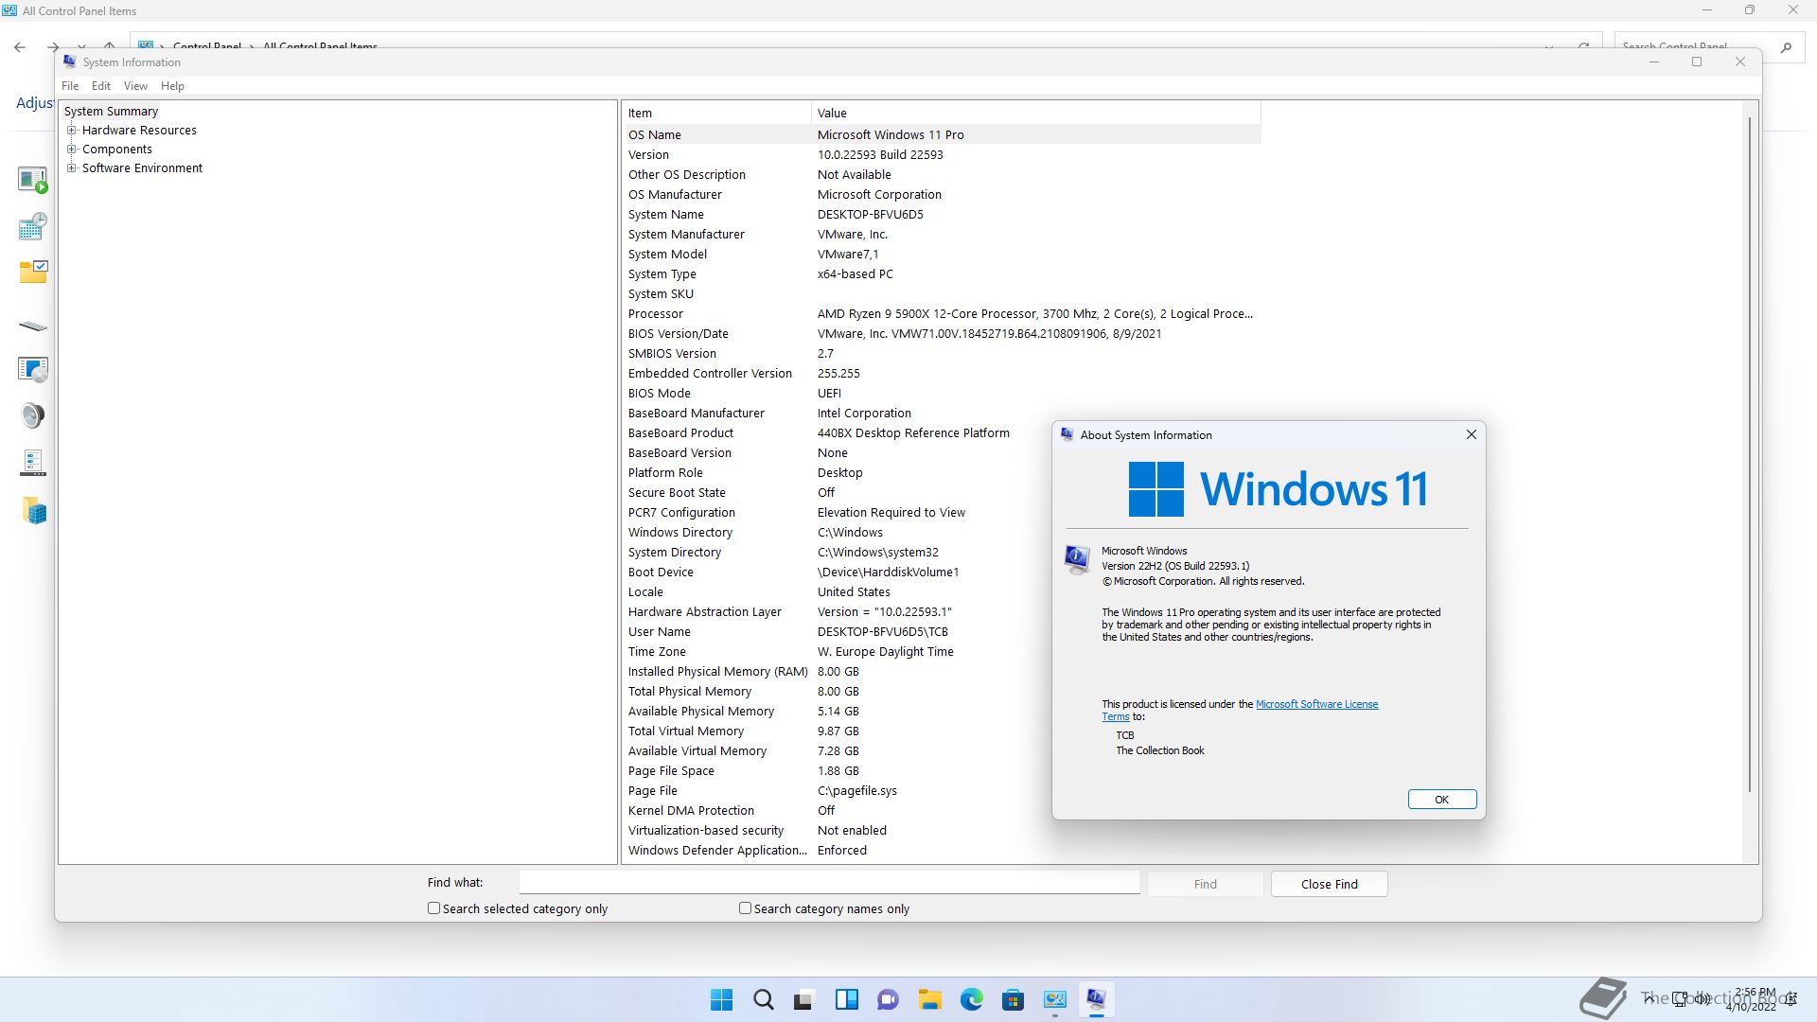
Task: Open Task View on the taskbar
Action: [x=804, y=999]
